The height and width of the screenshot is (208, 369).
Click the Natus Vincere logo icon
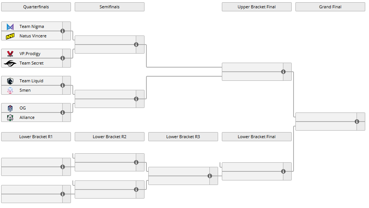[x=10, y=36]
